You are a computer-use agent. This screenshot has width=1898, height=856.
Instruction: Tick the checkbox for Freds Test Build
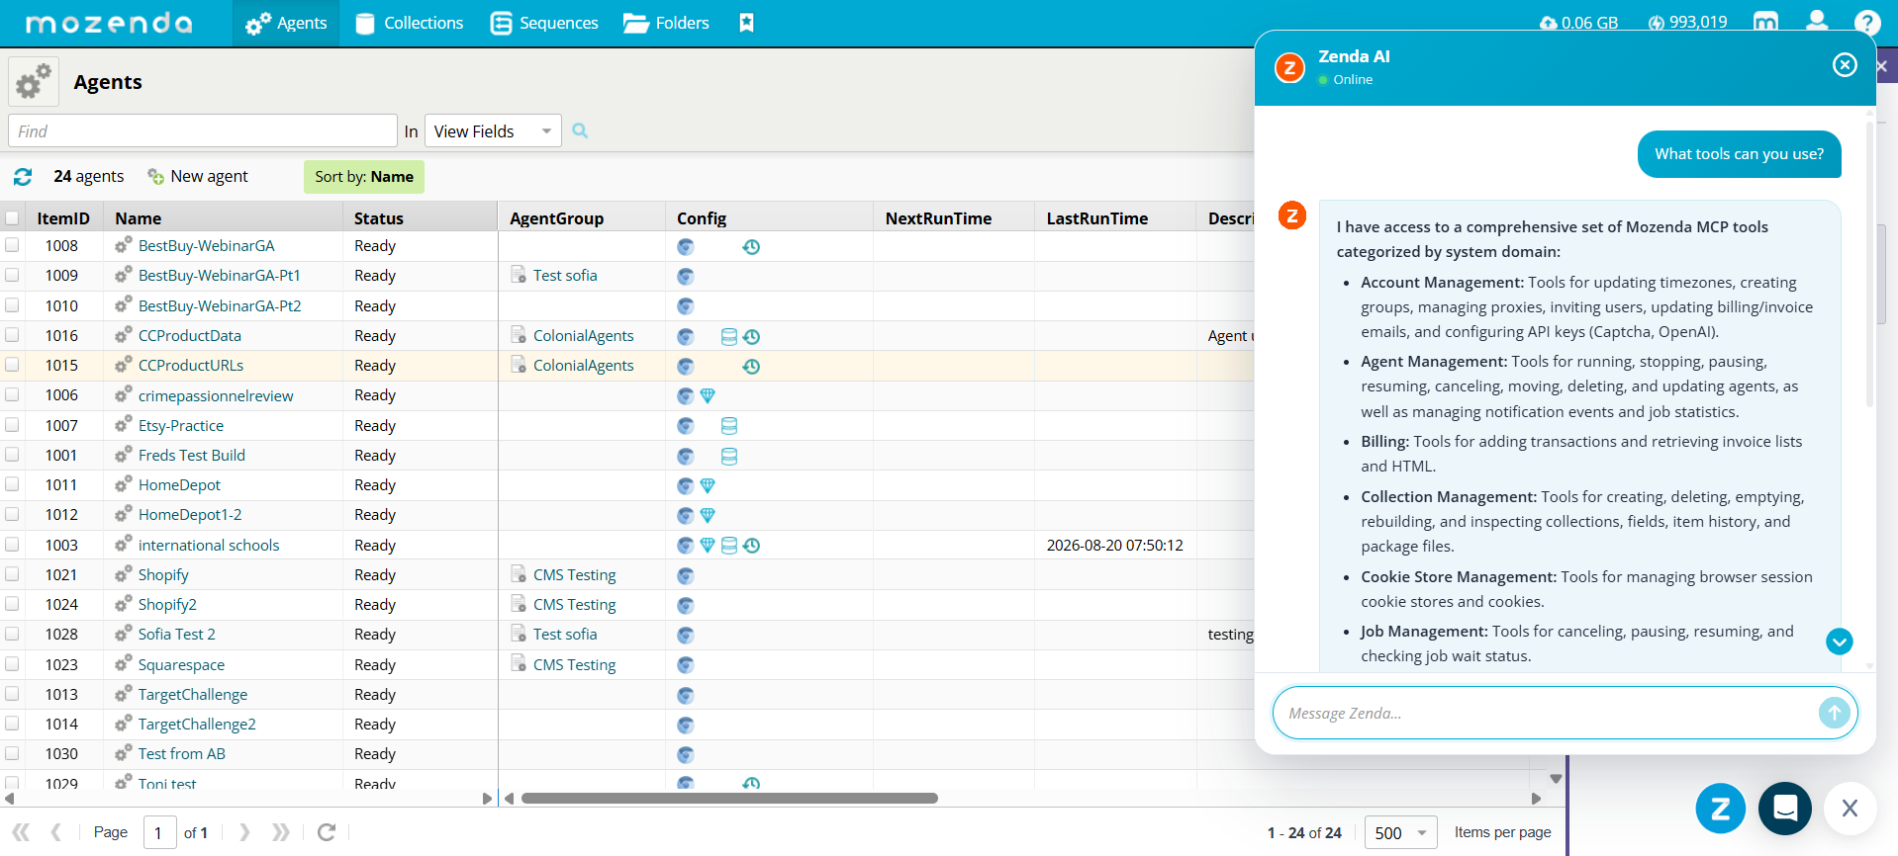coord(12,455)
